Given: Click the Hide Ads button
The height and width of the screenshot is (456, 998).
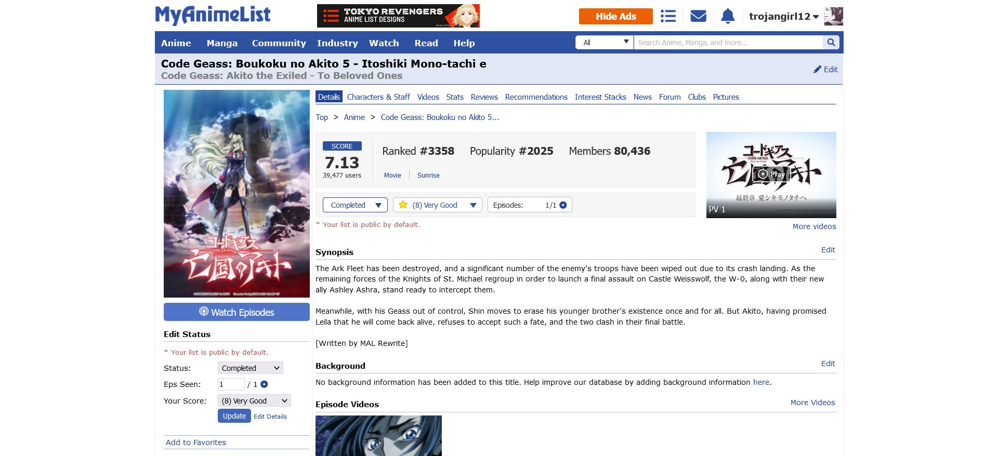Looking at the screenshot, I should point(615,17).
